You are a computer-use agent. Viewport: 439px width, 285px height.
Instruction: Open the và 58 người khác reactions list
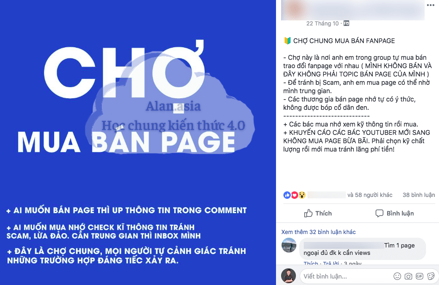(370, 195)
